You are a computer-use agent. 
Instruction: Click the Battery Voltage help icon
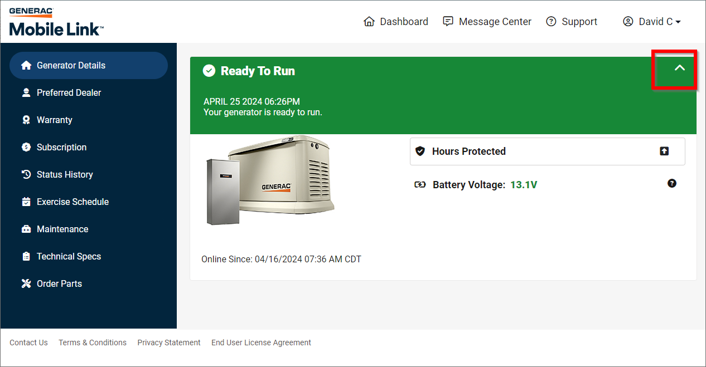[672, 183]
